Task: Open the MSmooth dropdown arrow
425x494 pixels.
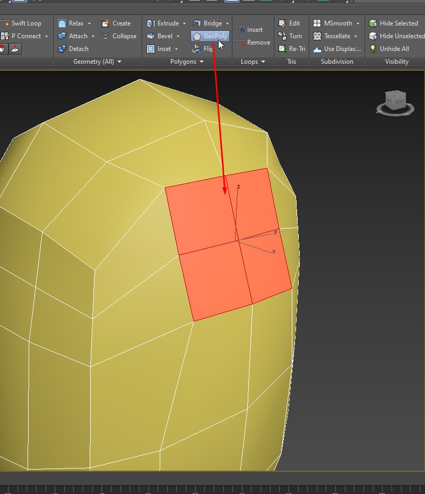Action: coord(358,23)
